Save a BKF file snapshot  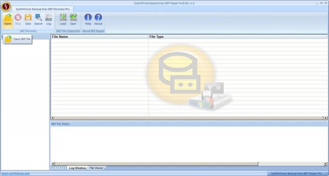point(73,20)
